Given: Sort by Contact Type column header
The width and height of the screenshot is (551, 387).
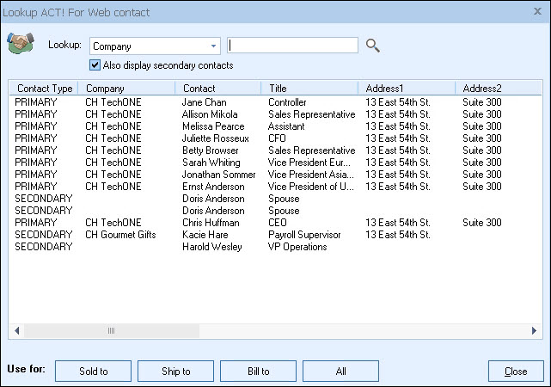Looking at the screenshot, I should pos(45,89).
